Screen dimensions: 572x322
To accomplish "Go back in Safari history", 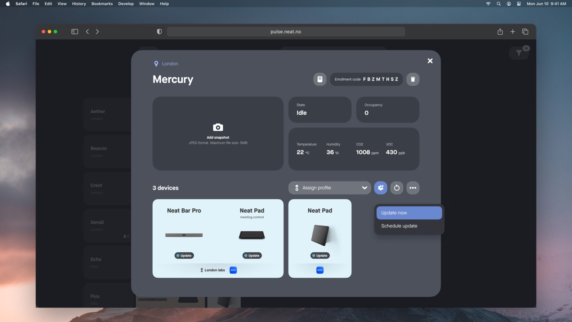I will pyautogui.click(x=87, y=32).
